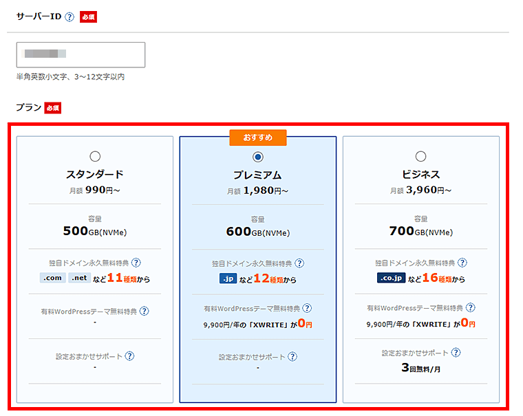Click 設定おまかせサポート help icon in スタンダード plan
Screen dimensions: 523x416
coord(129,356)
